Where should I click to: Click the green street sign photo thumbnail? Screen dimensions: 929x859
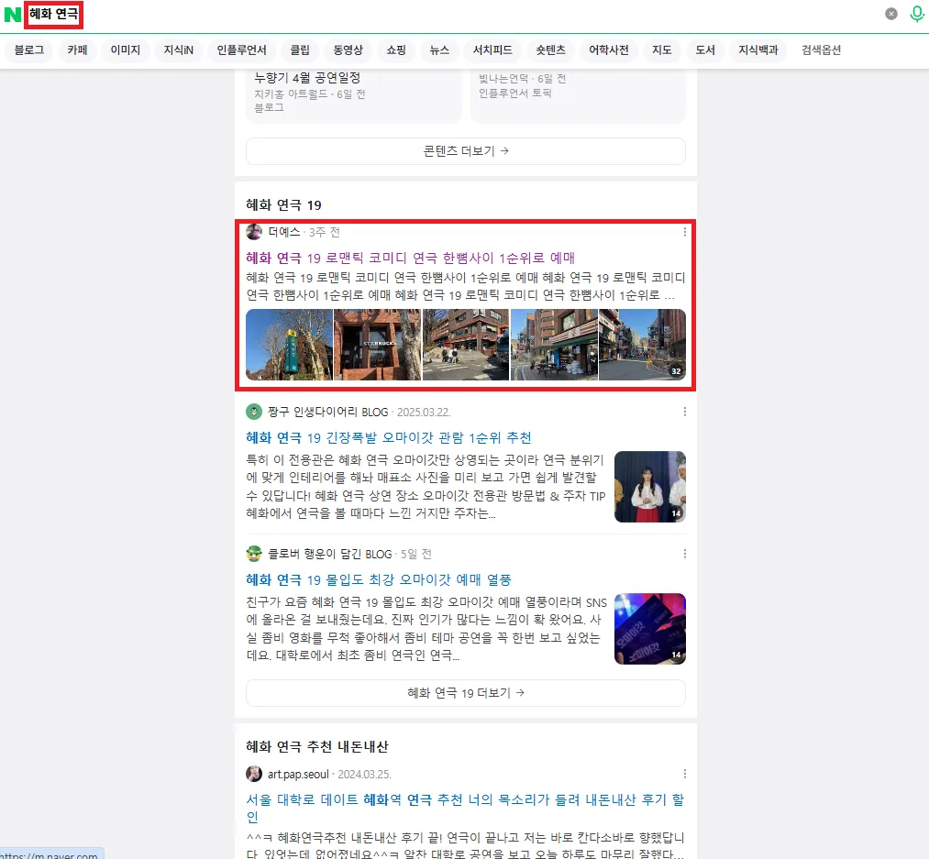[x=289, y=344]
